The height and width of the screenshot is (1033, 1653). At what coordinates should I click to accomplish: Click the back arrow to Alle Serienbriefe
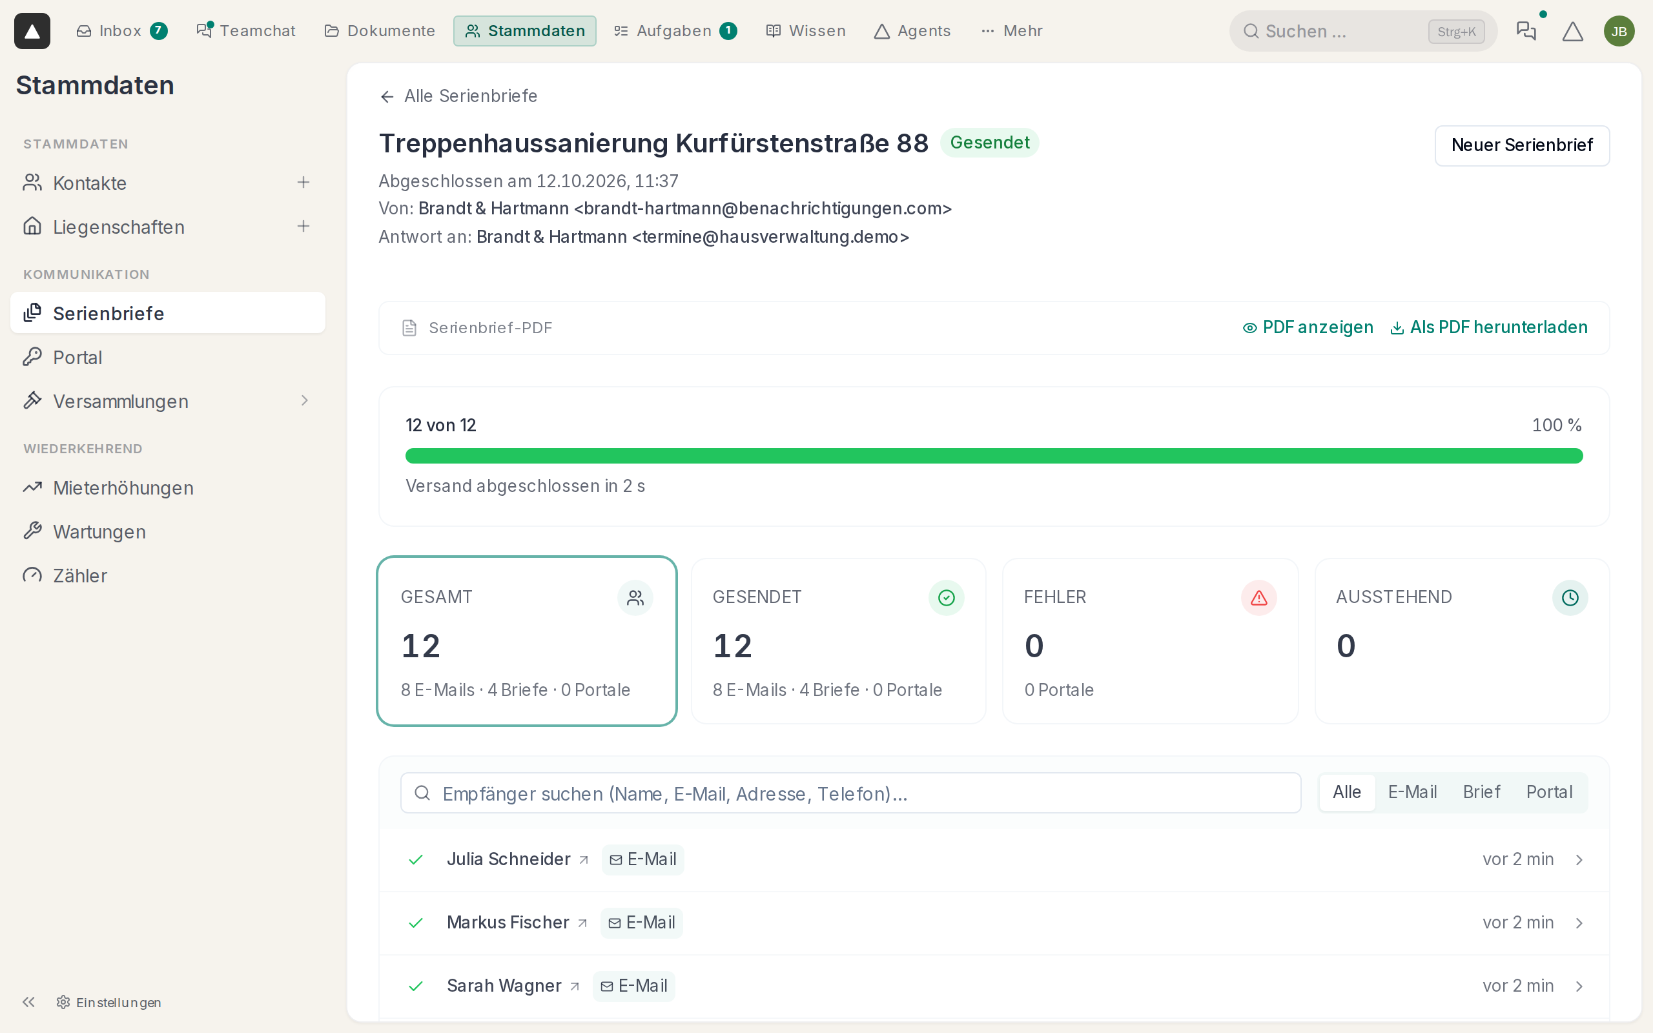(387, 96)
